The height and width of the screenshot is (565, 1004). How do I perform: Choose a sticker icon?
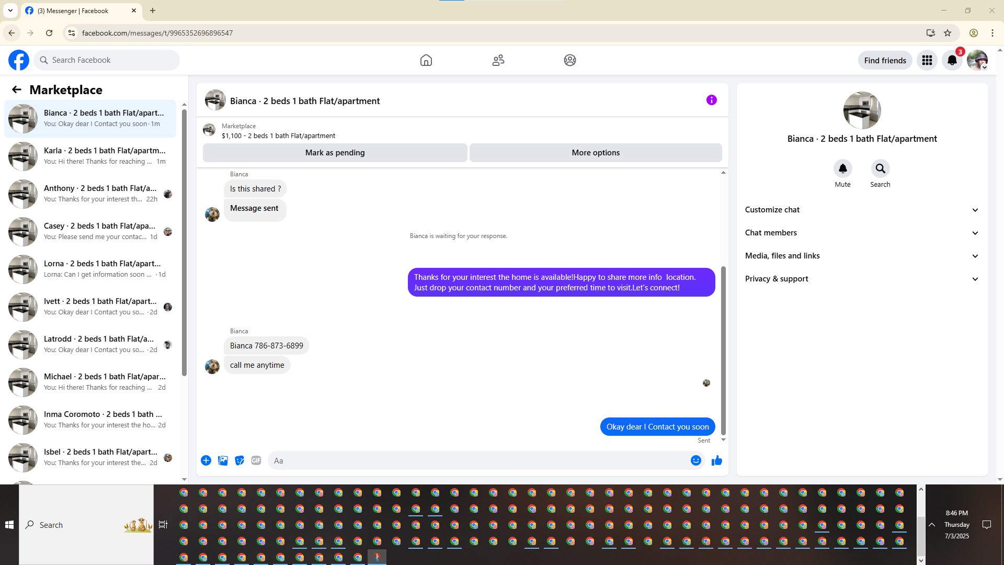point(239,460)
